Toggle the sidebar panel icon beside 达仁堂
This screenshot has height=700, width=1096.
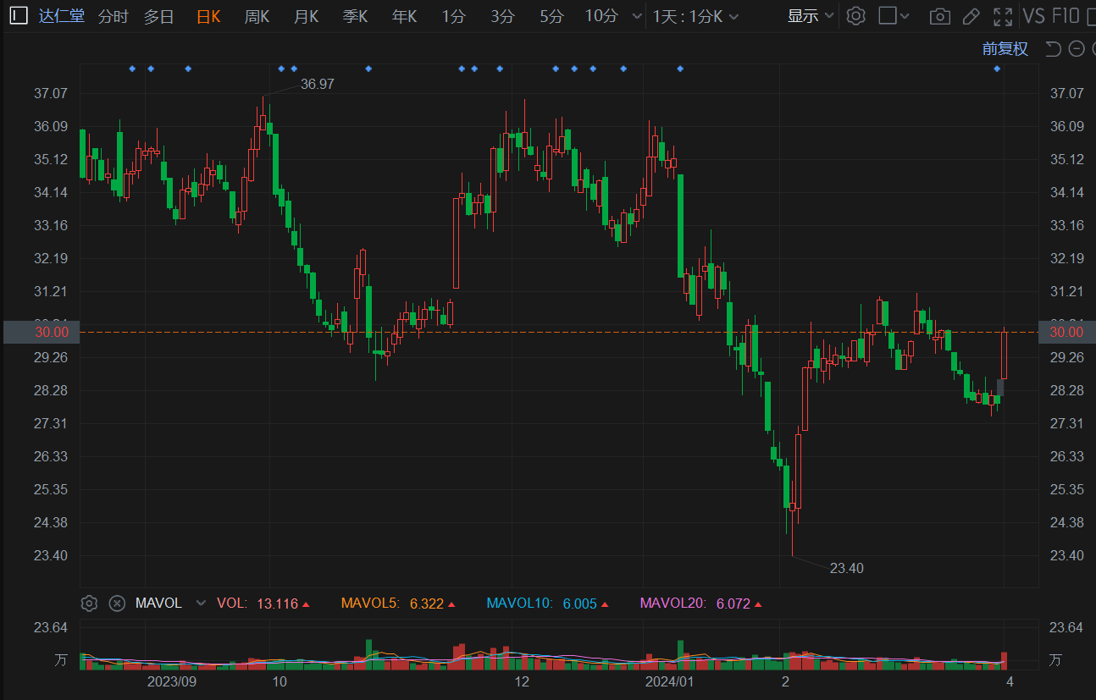(19, 16)
